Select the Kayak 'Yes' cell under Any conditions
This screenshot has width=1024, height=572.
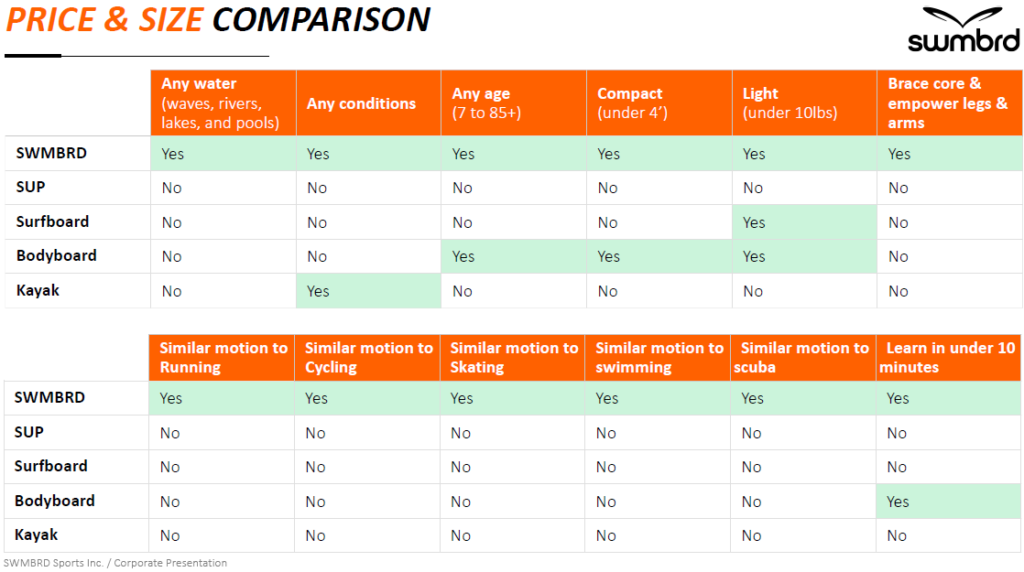coord(368,291)
